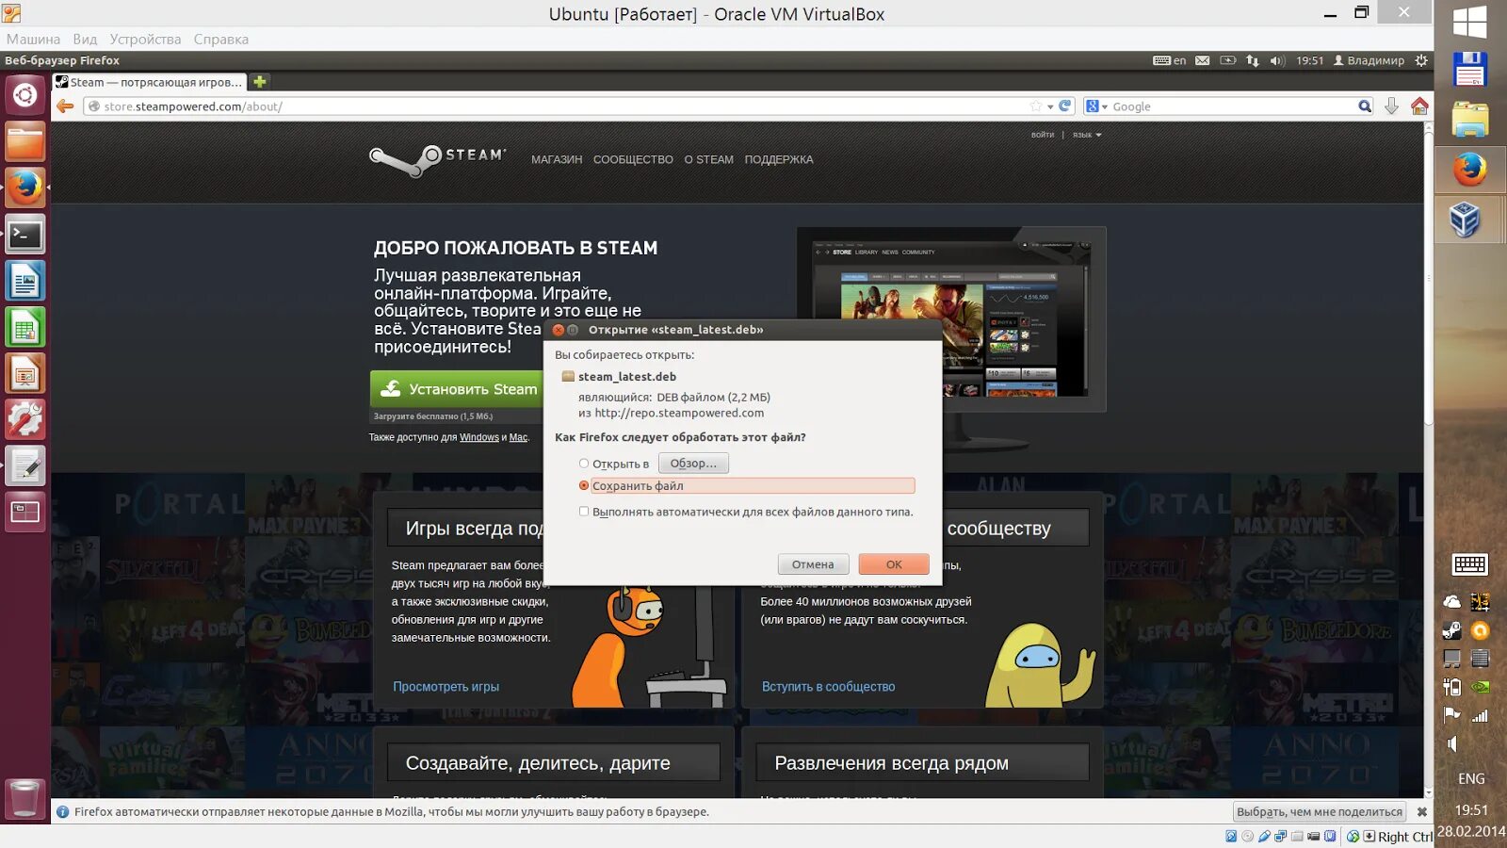This screenshot has height=848, width=1507.
Task: Open the search engine selector dropdown
Action: coord(1096,106)
